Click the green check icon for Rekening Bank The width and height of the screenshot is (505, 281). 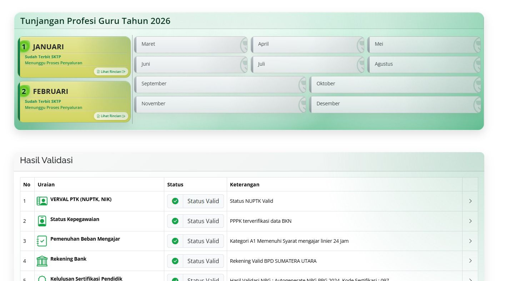175,261
